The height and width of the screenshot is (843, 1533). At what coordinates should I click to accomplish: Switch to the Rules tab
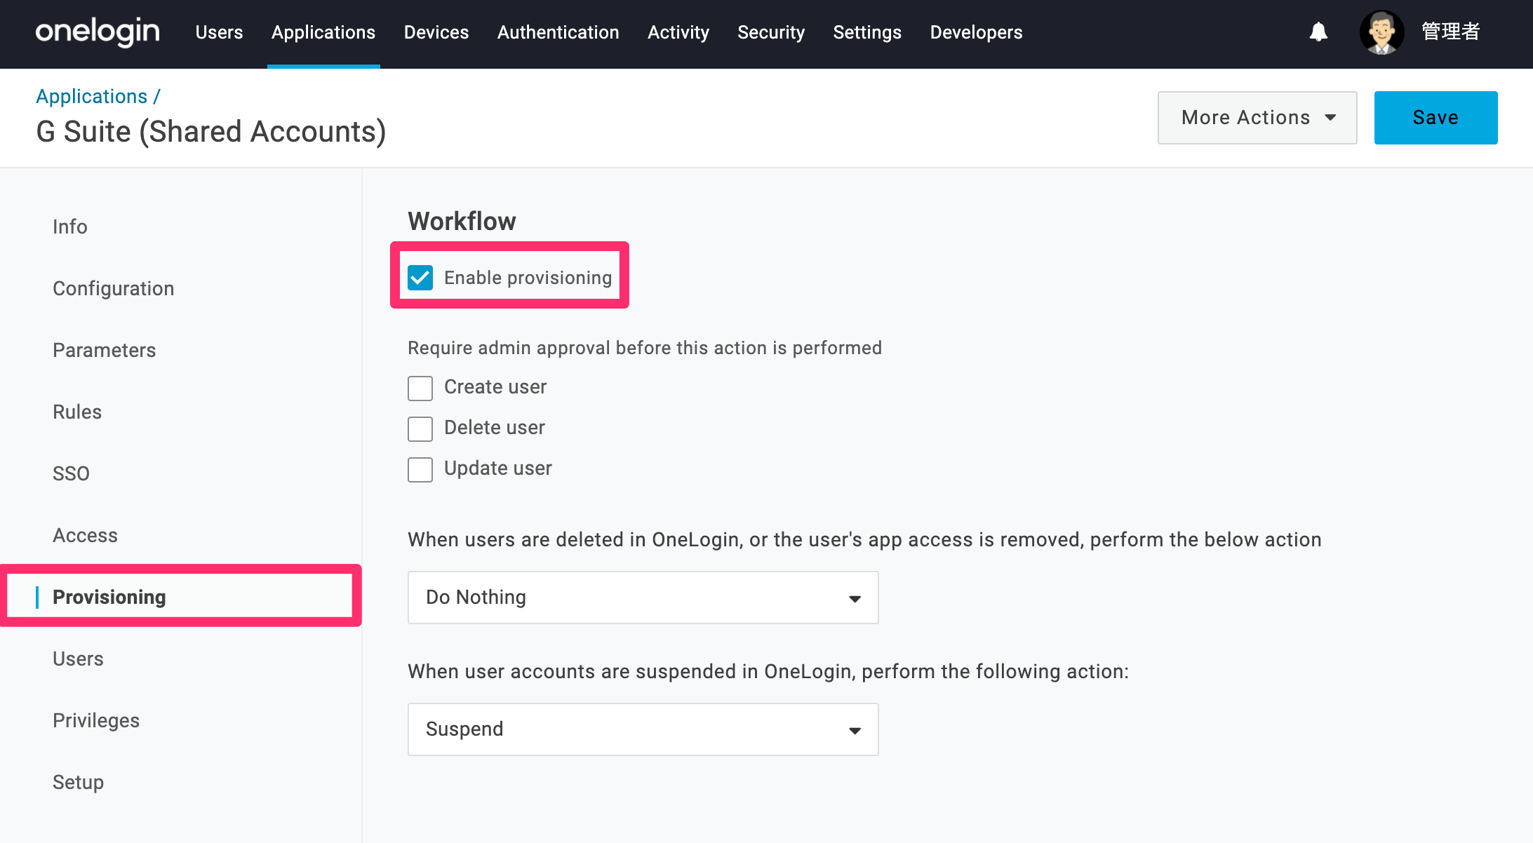tap(77, 412)
